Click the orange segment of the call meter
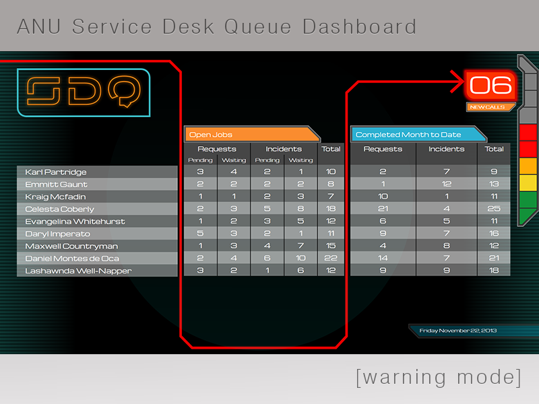 click(528, 166)
